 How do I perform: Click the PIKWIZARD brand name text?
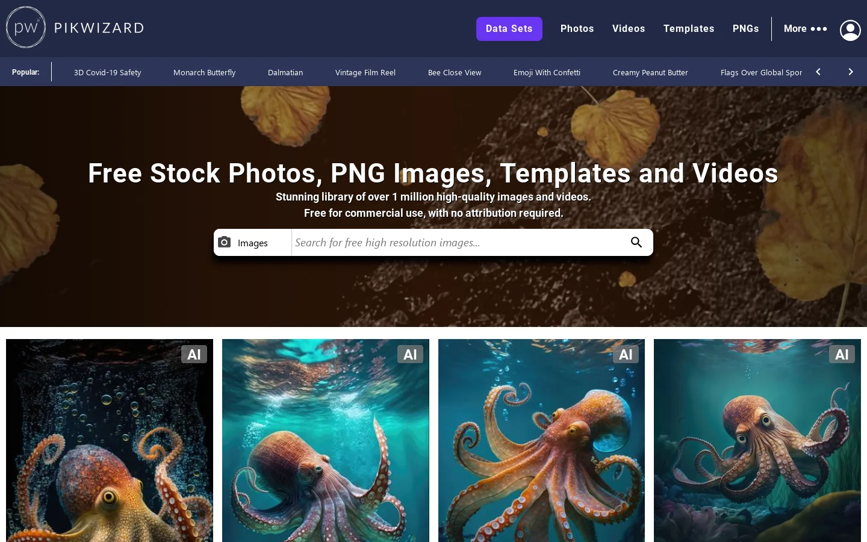pos(99,28)
